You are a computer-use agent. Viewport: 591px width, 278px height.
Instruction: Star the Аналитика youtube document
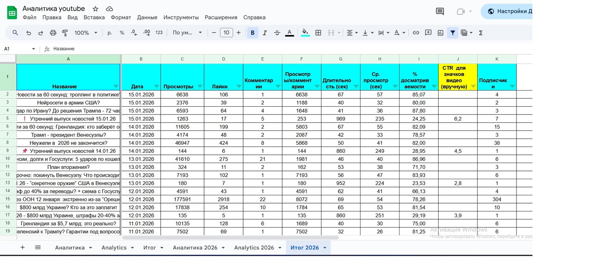[x=95, y=9]
